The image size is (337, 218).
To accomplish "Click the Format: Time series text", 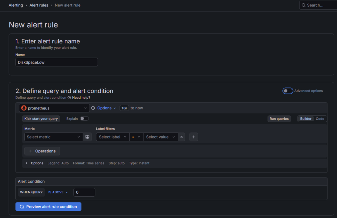I will click(89, 163).
